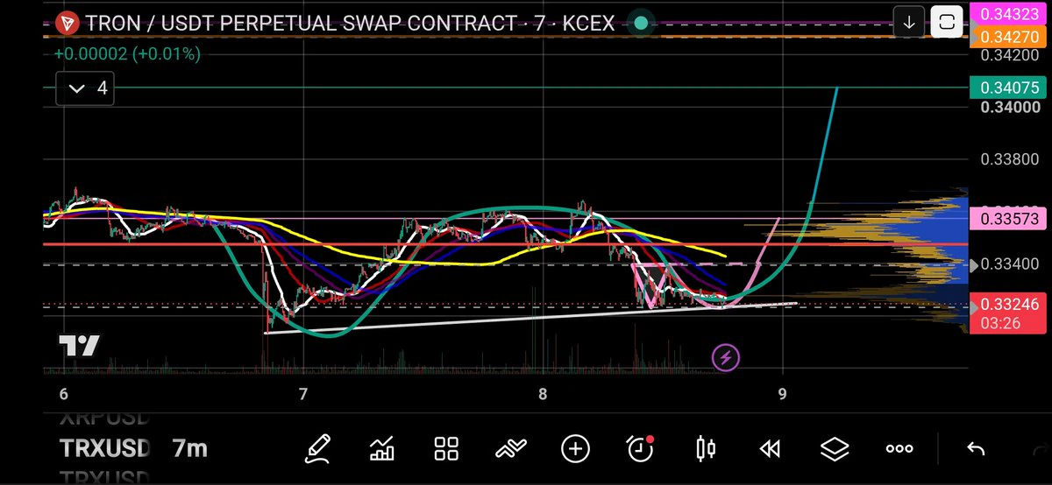This screenshot has height=485, width=1052.
Task: Tap the 03:26 candle countdown timer
Action: 999,324
